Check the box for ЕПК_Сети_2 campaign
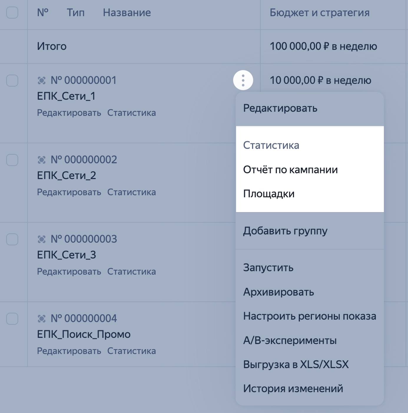This screenshot has height=413, width=408. (x=12, y=160)
